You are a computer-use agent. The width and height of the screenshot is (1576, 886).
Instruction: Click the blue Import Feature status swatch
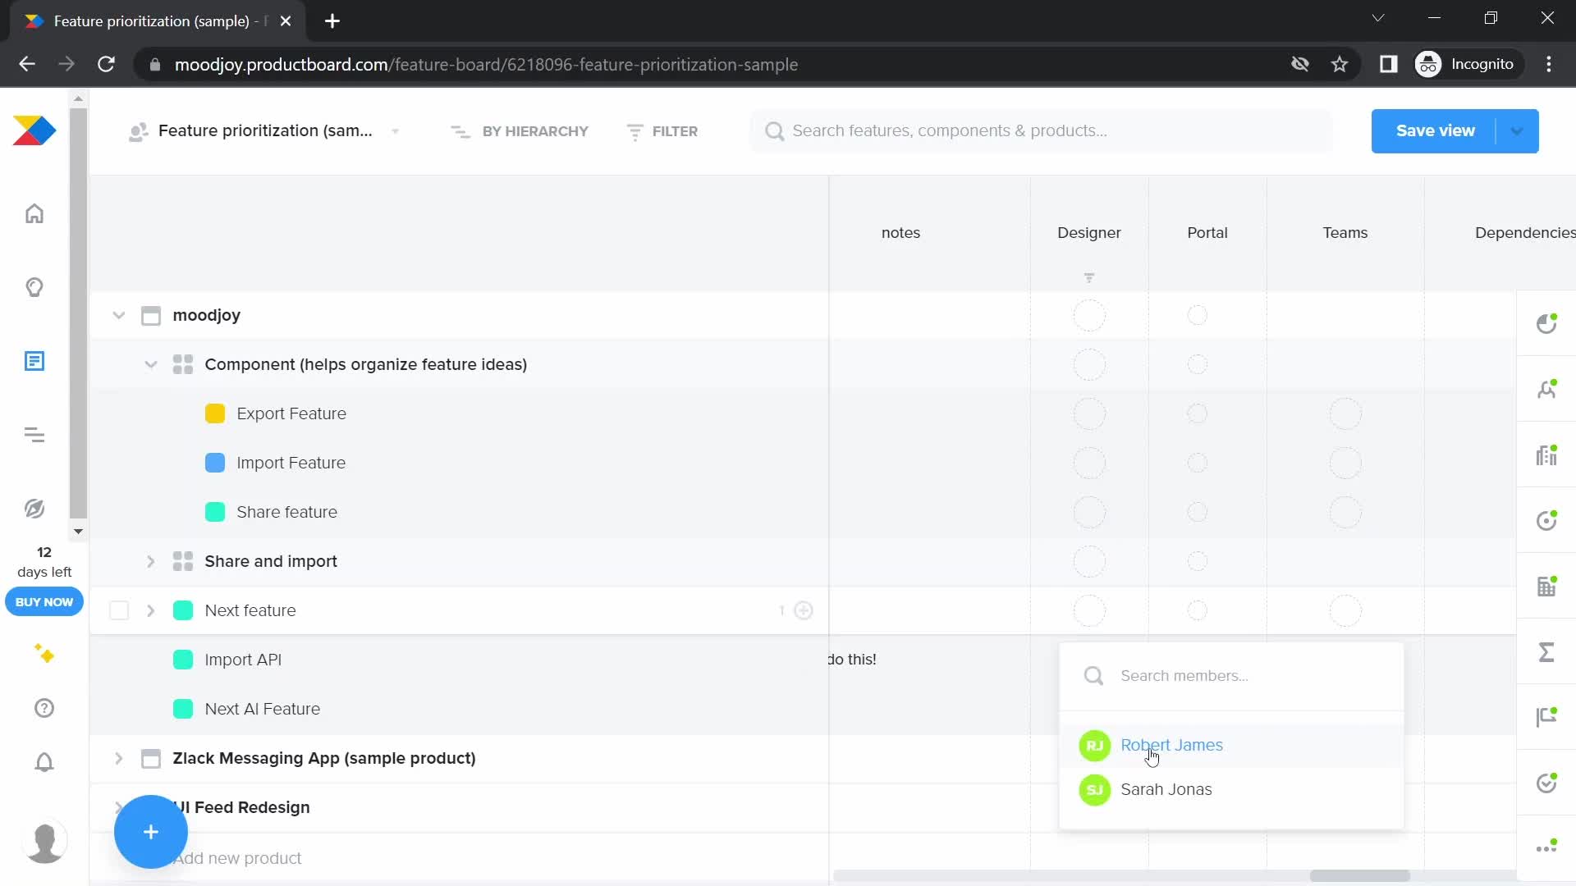pos(215,463)
